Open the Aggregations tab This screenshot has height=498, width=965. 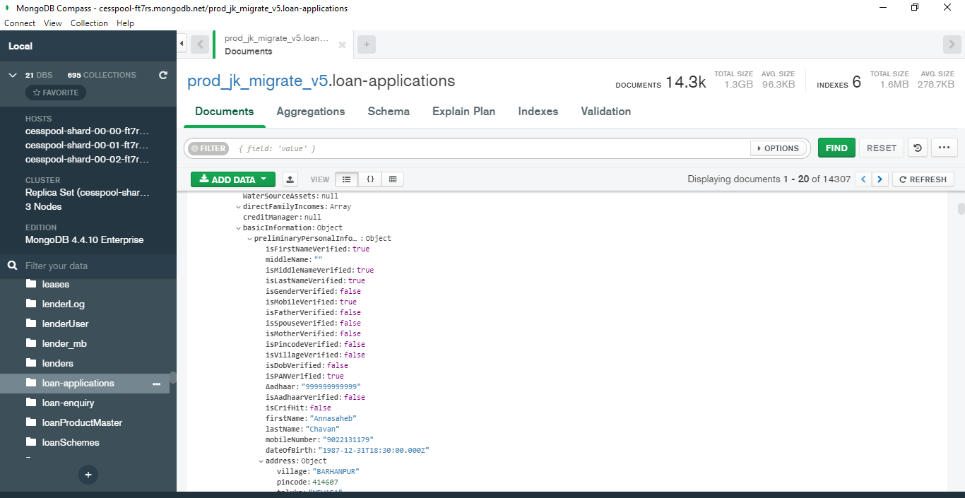(310, 112)
